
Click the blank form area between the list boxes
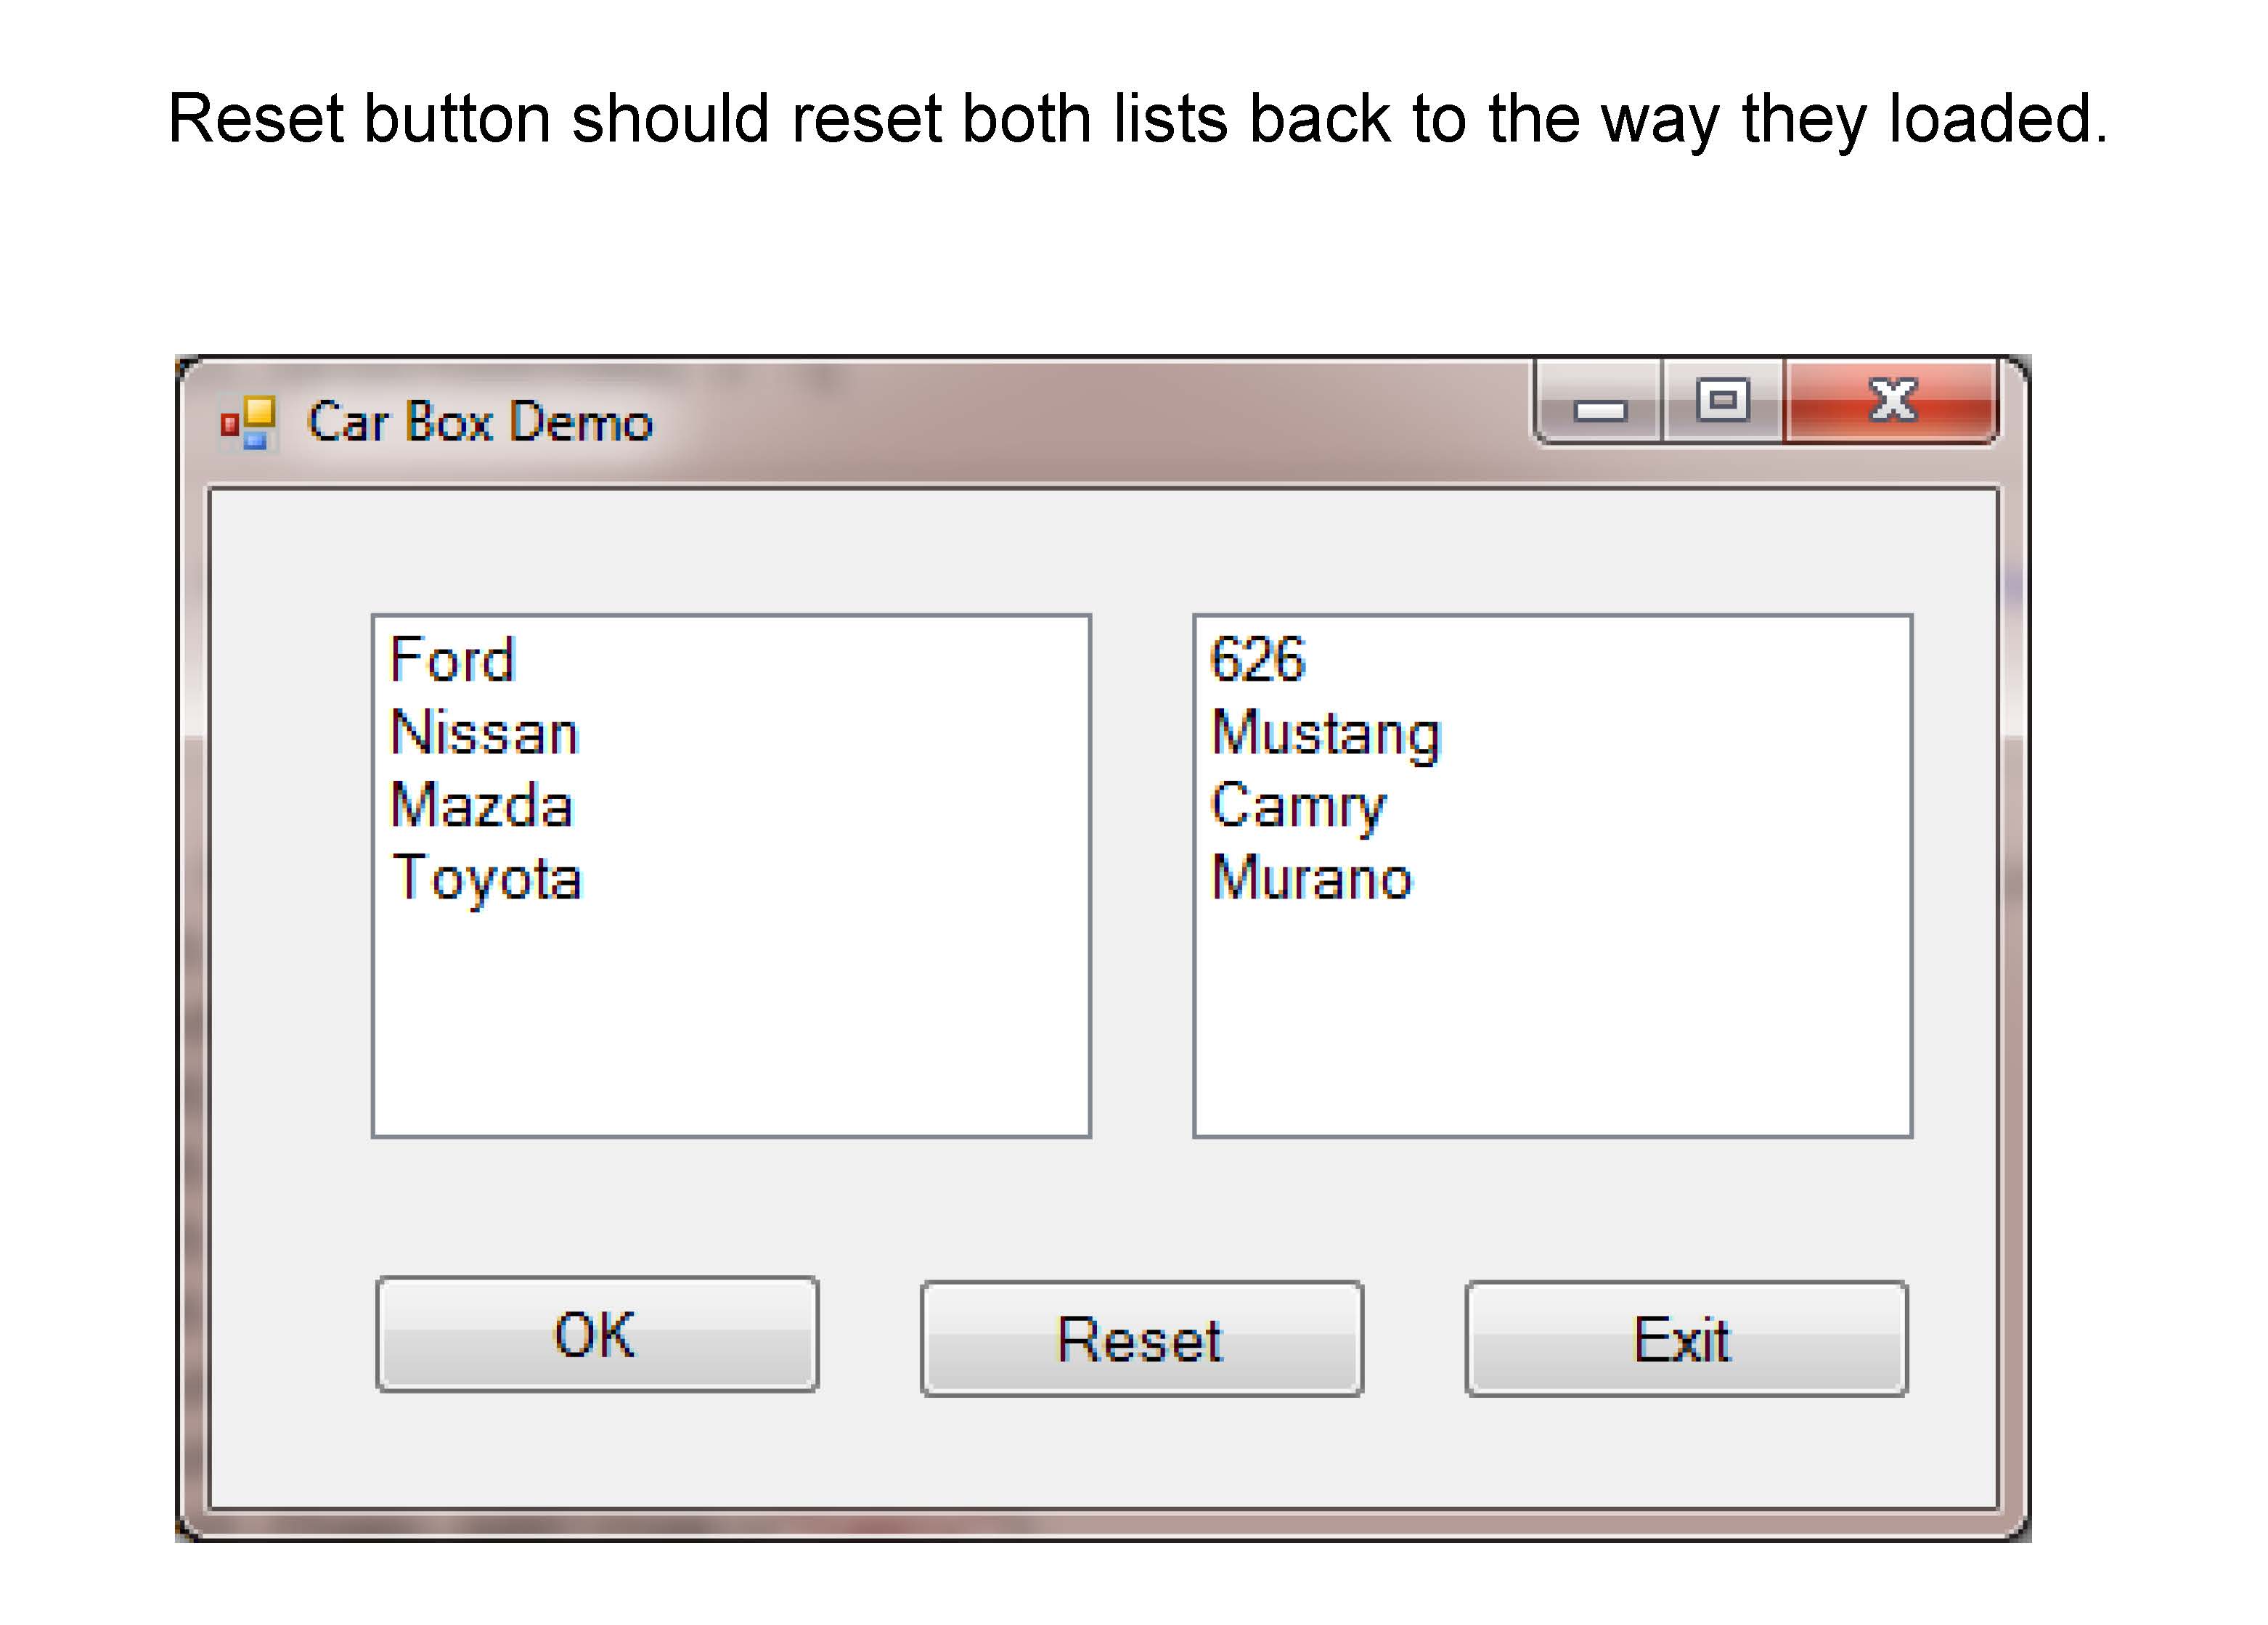(1142, 875)
